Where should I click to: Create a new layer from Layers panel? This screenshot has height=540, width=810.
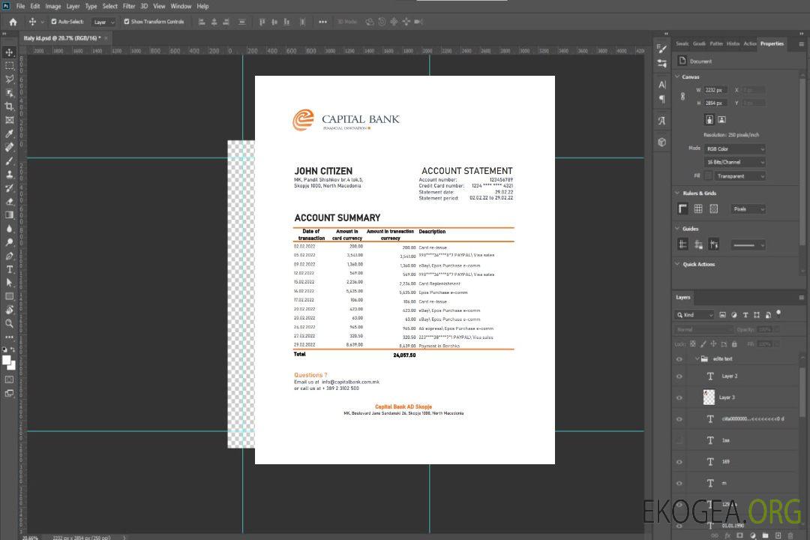pyautogui.click(x=778, y=535)
